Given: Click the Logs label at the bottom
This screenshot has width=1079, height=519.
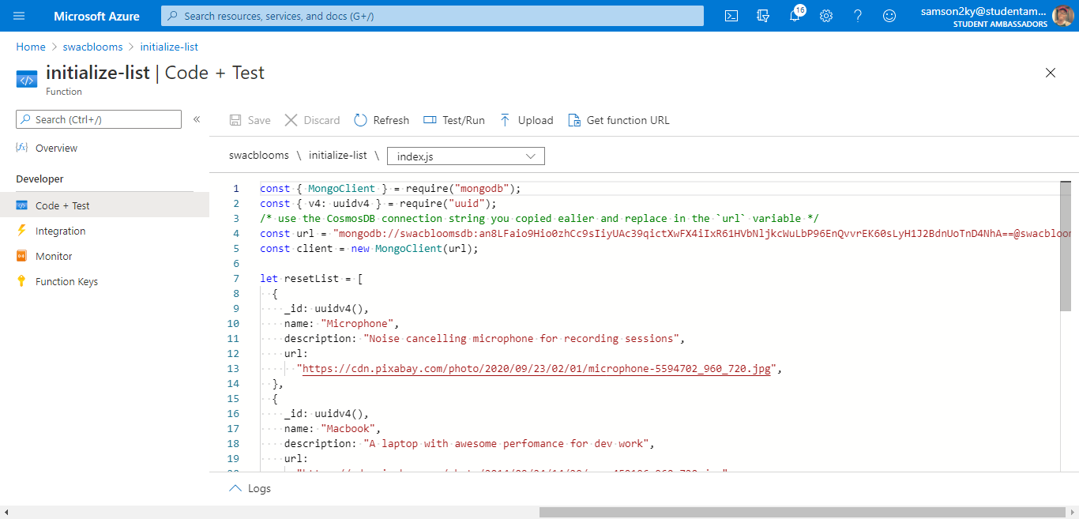Looking at the screenshot, I should (x=259, y=488).
